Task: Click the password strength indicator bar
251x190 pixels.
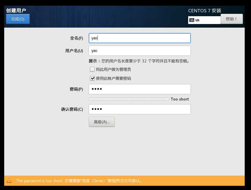Action: (129, 99)
